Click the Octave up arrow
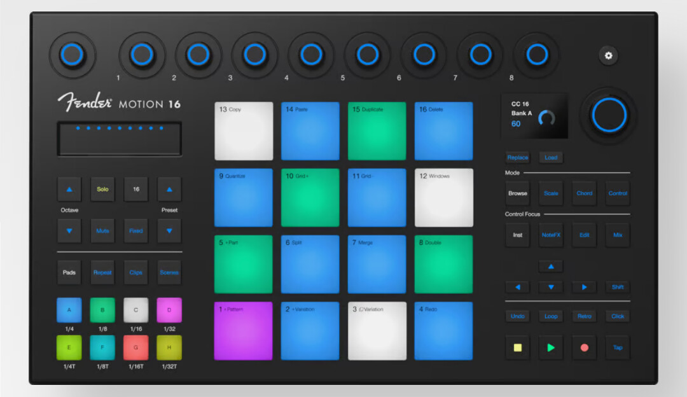The height and width of the screenshot is (397, 687). 69,190
